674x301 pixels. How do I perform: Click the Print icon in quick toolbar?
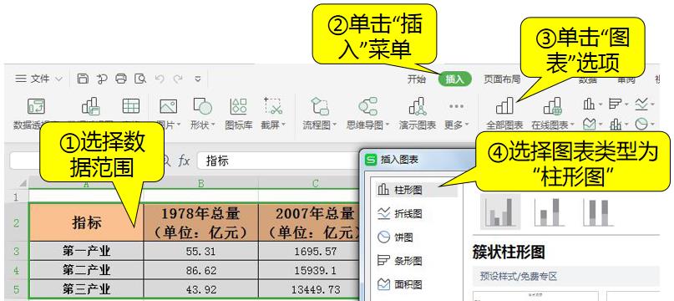click(x=121, y=79)
